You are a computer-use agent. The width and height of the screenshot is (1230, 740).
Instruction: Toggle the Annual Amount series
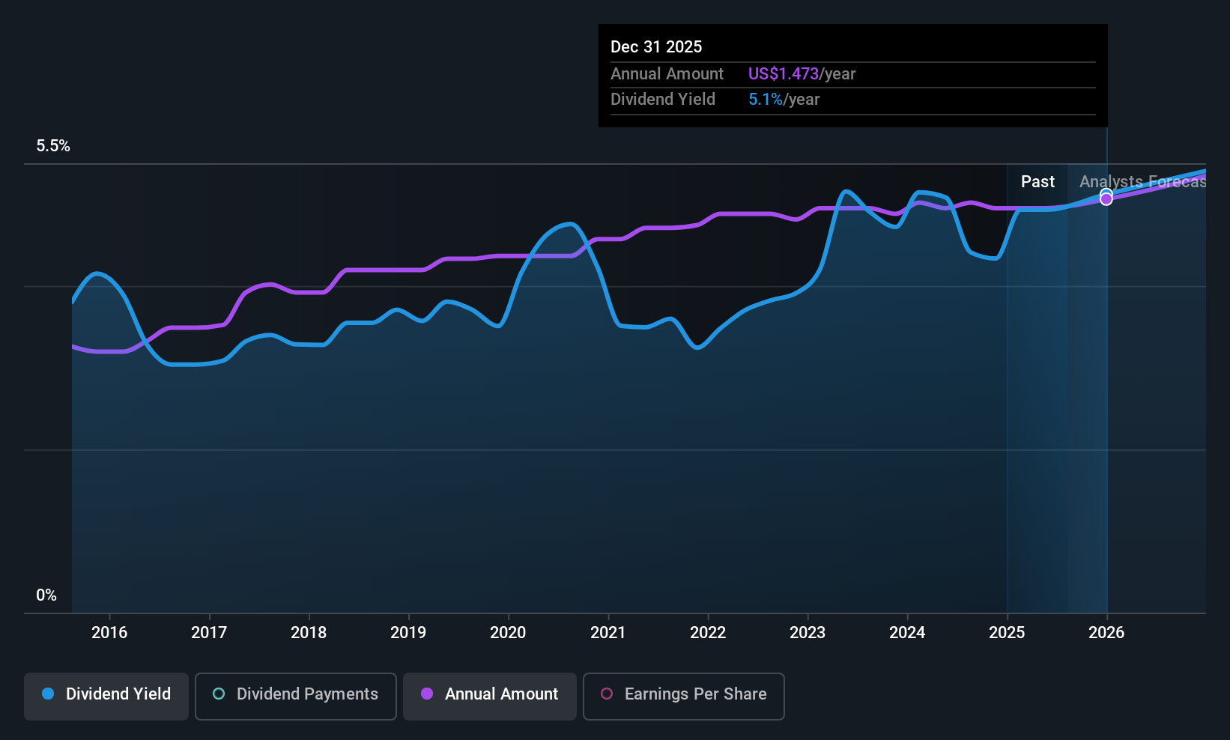[x=490, y=696]
